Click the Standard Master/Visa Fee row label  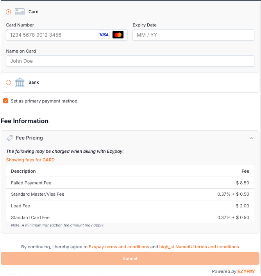[x=38, y=194]
